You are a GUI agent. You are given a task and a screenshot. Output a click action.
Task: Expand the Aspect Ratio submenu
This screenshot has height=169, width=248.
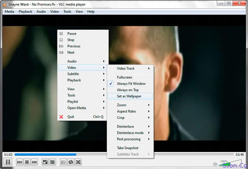pos(130,111)
